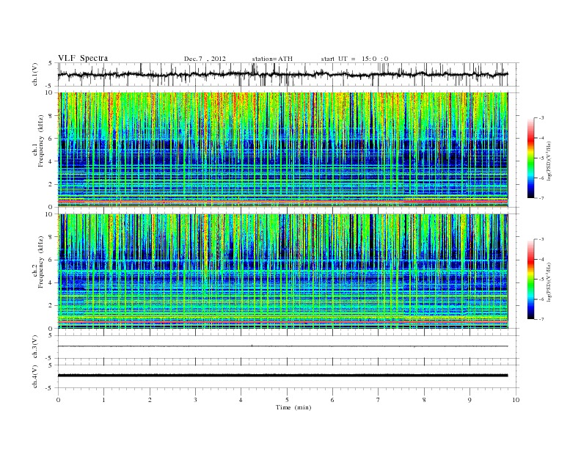The height and width of the screenshot is (449, 581).
Task: Click the date text "Dec.7 , 2012"
Action: click(x=205, y=59)
